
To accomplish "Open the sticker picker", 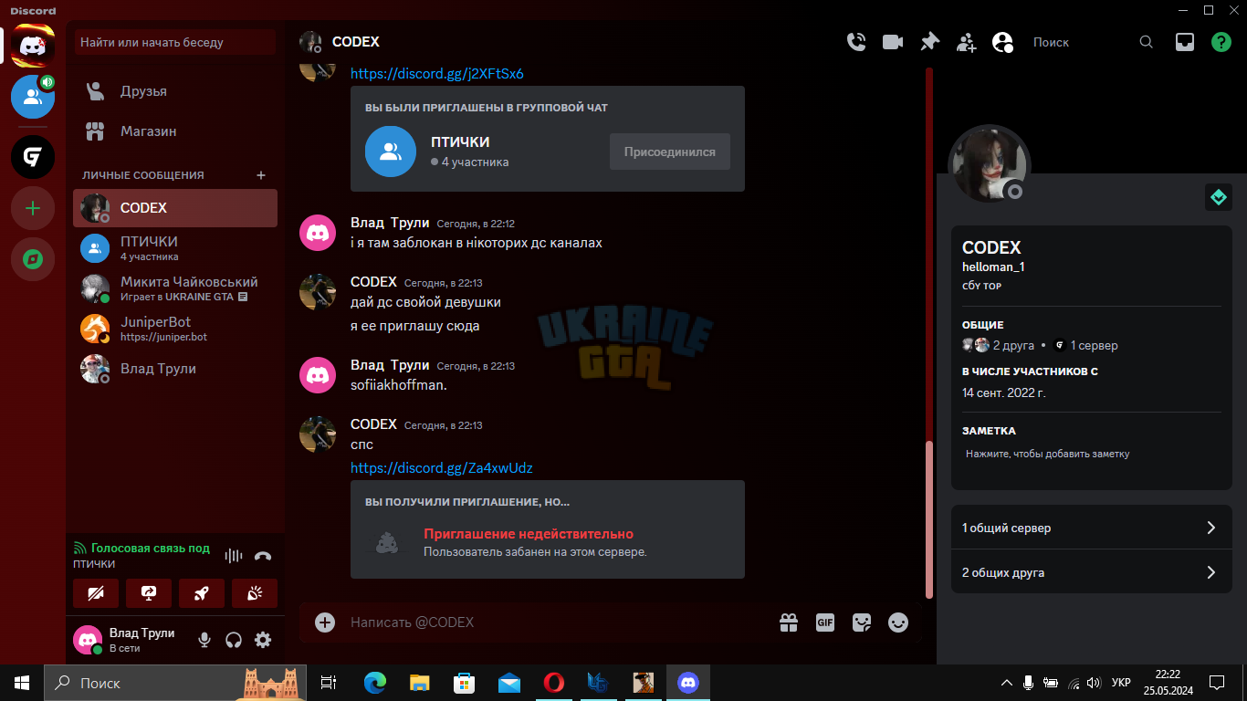I will point(862,623).
